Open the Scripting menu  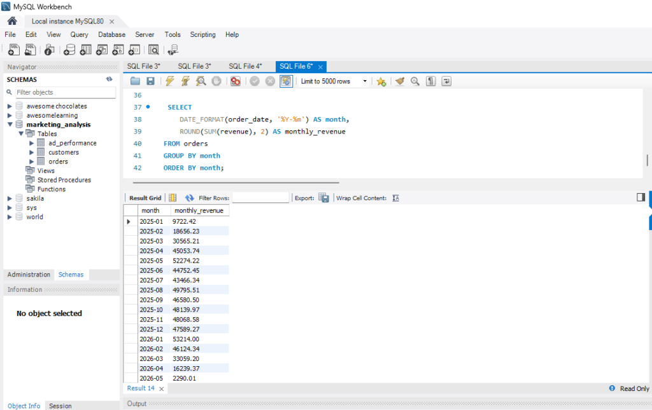[202, 34]
